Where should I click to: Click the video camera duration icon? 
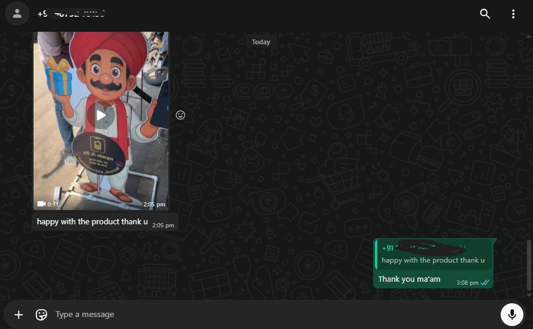coord(41,204)
